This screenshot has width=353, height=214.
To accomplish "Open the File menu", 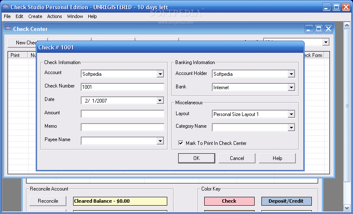I will click(7, 16).
